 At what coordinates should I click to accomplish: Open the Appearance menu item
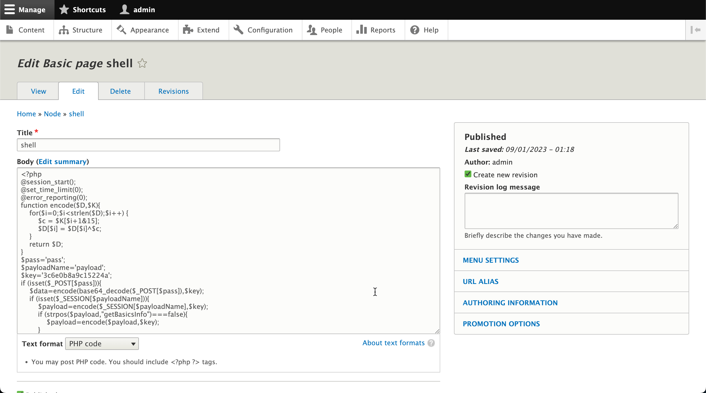tap(145, 30)
